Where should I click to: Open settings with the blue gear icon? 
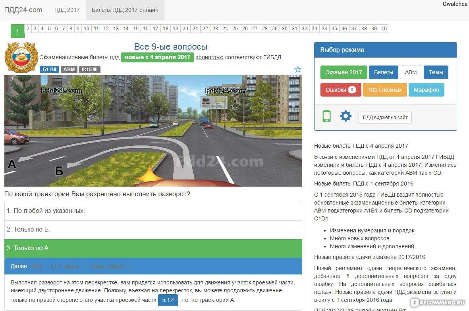point(345,116)
